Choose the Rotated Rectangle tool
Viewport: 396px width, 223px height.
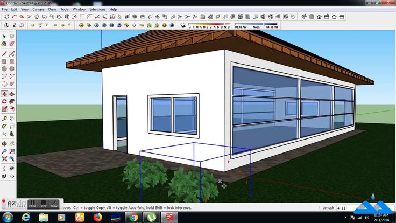[12, 61]
